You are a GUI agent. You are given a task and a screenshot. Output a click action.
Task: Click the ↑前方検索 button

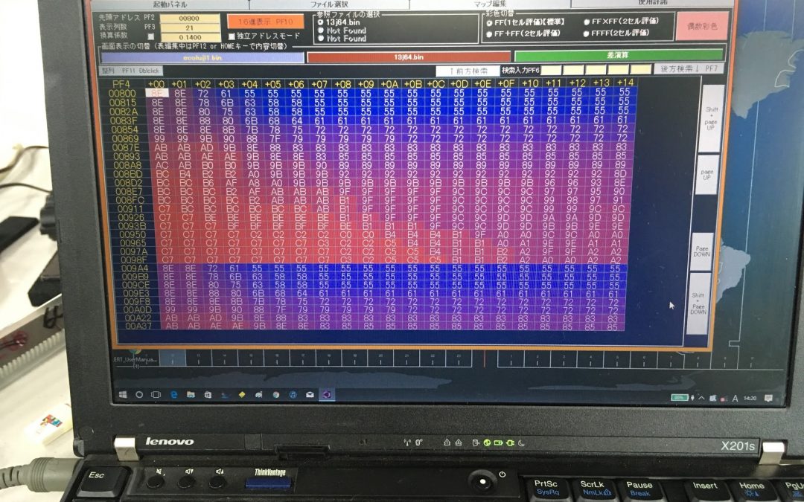coord(468,71)
